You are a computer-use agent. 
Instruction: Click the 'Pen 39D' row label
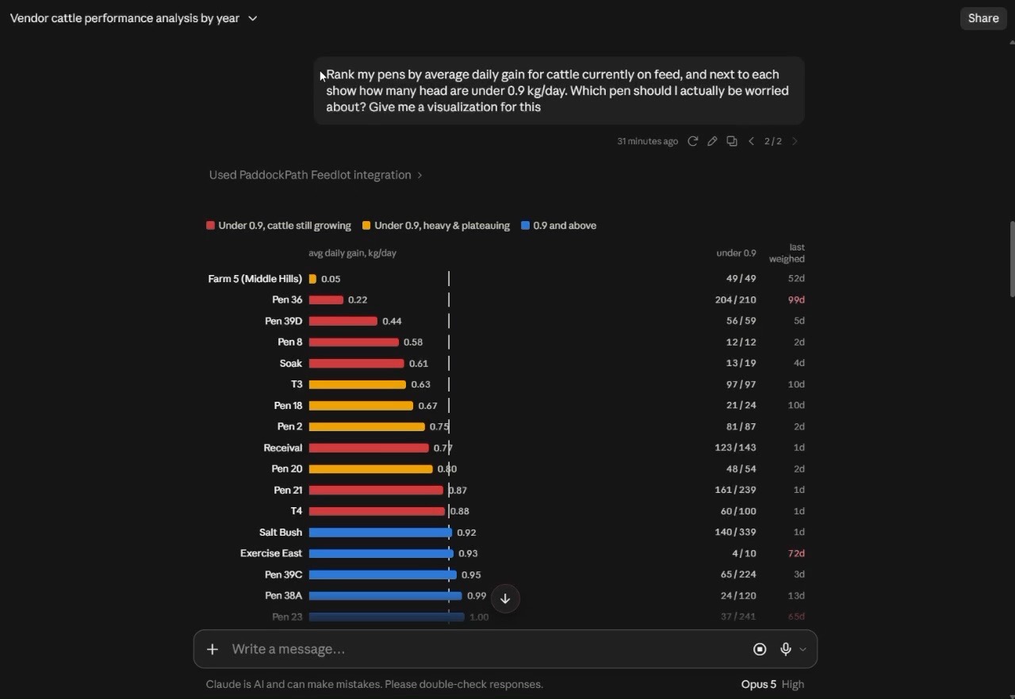tap(284, 321)
